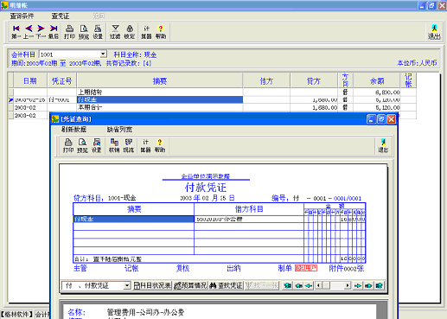Viewport: 447px width, 319px height.
Task: Jump to first voucher with leftmost navigation arrow
Action: (x=288, y=285)
